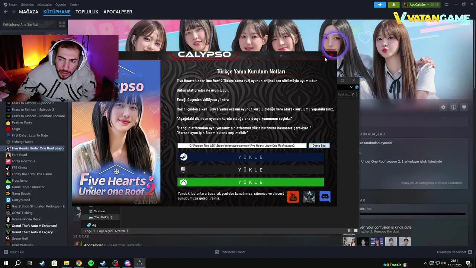Click the Xbox YÜKLE install button

[x=251, y=182]
